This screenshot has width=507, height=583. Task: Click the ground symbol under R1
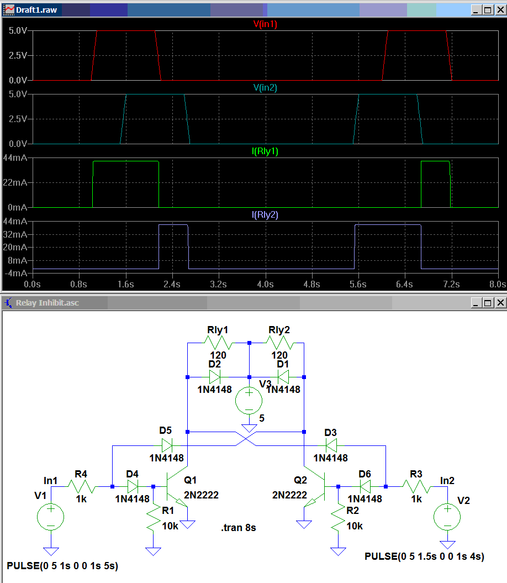tap(153, 551)
